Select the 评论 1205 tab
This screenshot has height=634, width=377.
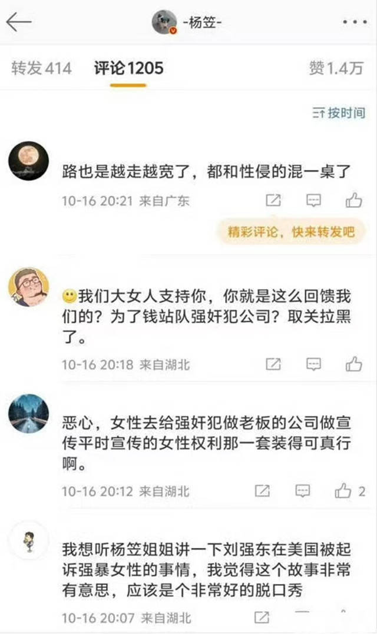click(x=128, y=68)
